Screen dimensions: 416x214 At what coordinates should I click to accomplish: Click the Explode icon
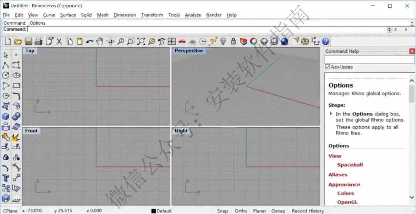pyautogui.click(x=17, y=137)
